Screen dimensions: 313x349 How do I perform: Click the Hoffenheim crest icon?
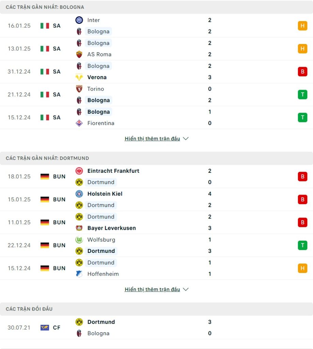[79, 274]
